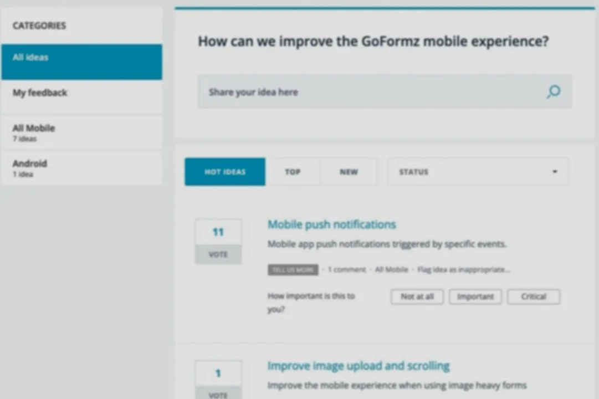Expand the Status dropdown arrow

(554, 172)
